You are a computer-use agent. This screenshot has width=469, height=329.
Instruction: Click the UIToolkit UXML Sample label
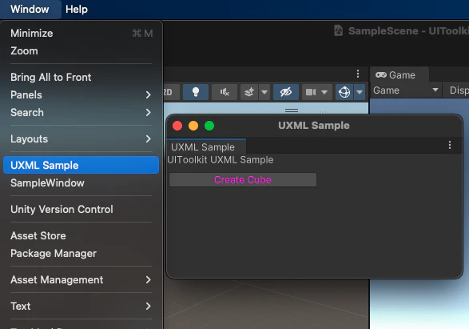coord(221,160)
